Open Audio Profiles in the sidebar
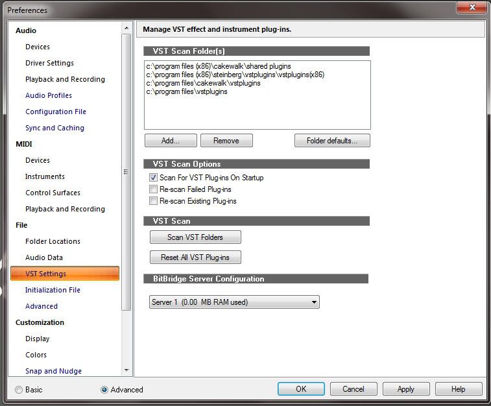Viewport: 491px width, 406px height. tap(49, 95)
